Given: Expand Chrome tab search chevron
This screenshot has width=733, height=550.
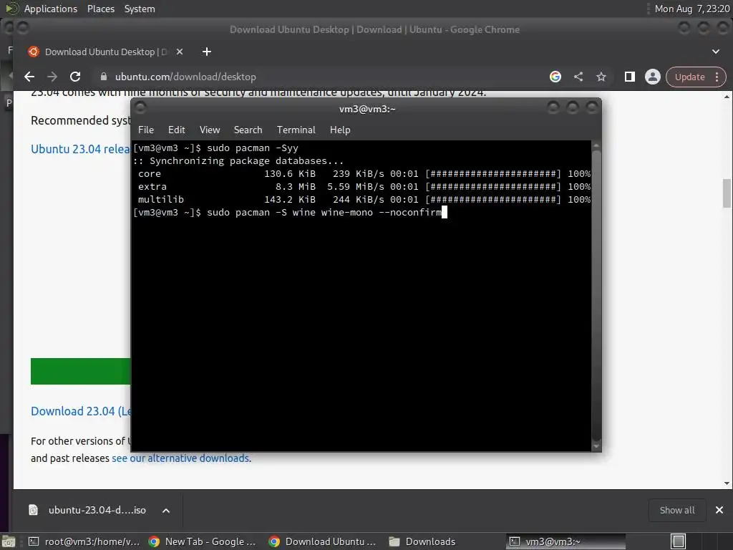Looking at the screenshot, I should coord(716,52).
